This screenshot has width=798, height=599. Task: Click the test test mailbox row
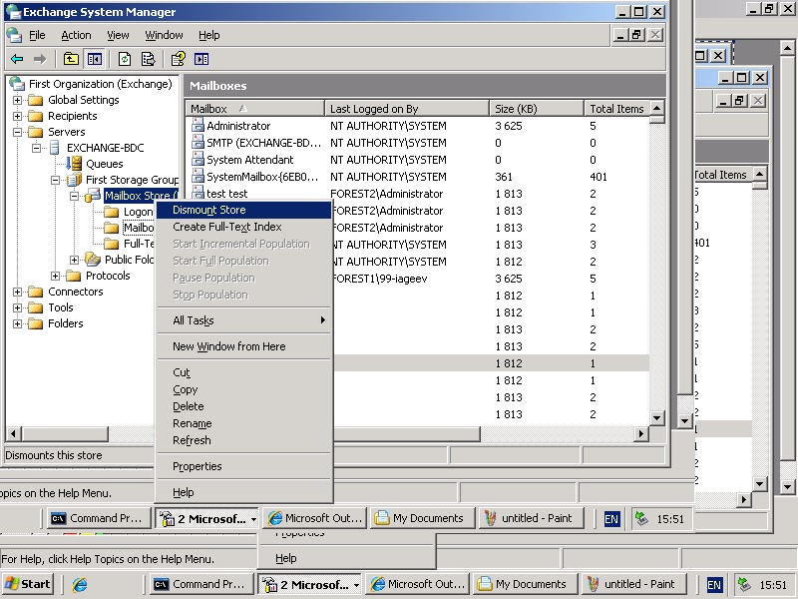tap(227, 194)
